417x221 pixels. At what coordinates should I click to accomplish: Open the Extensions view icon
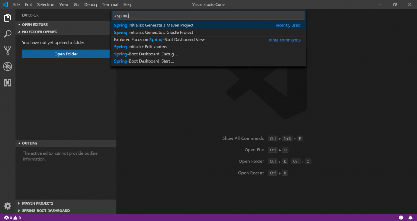7,83
